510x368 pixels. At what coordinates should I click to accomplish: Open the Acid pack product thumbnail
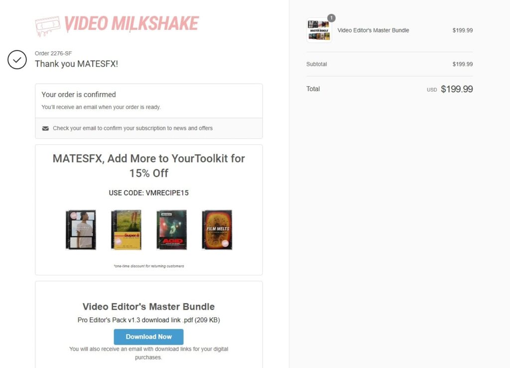tap(172, 230)
